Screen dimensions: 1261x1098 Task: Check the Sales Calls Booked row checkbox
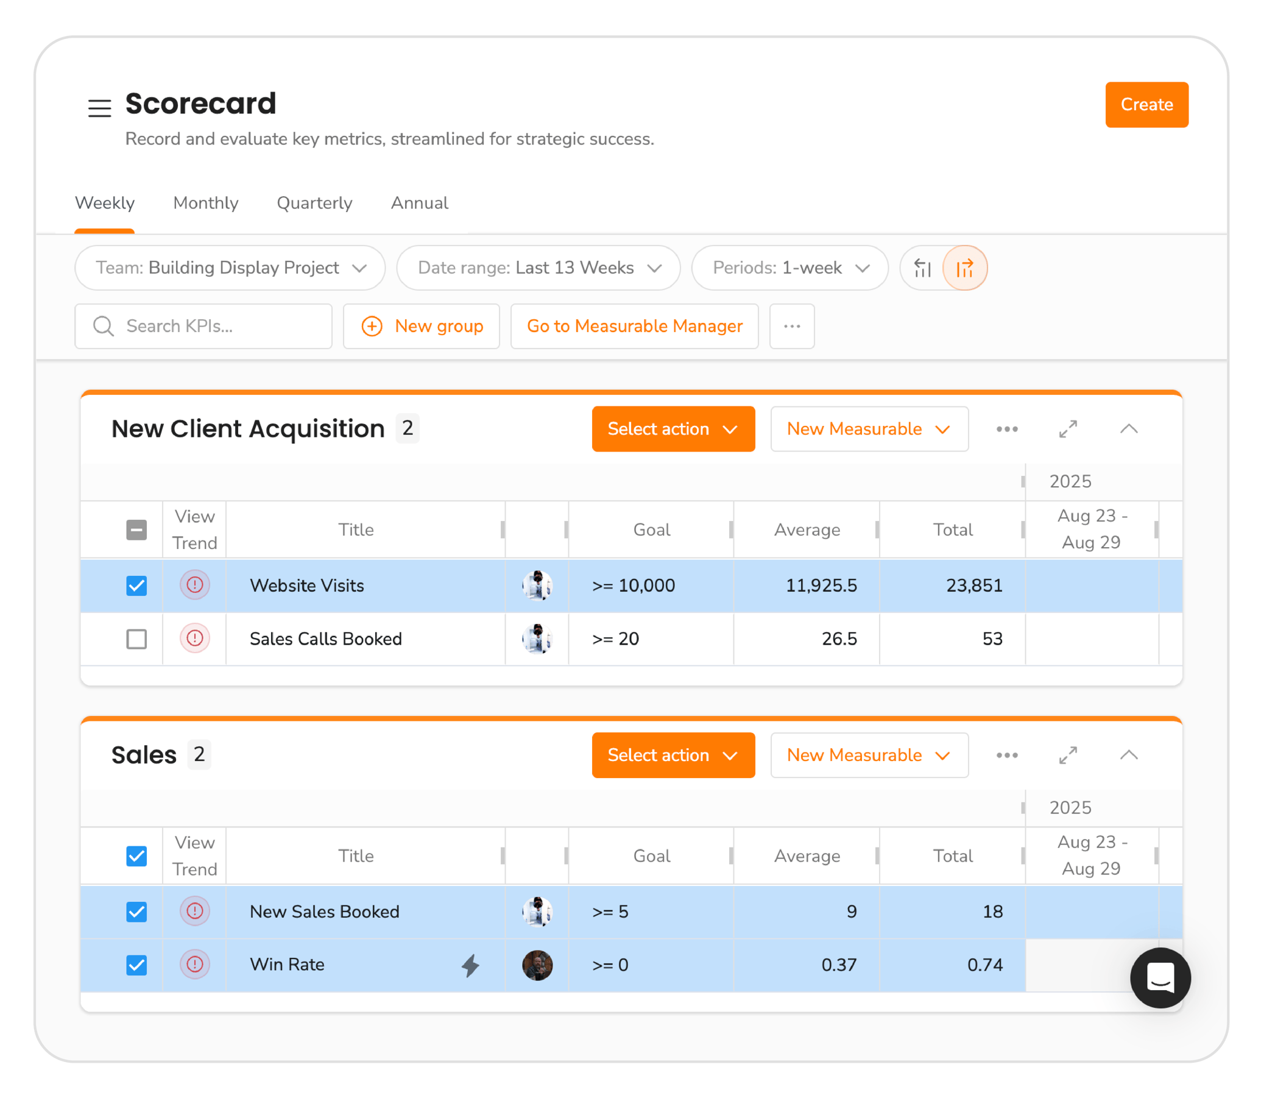tap(136, 639)
